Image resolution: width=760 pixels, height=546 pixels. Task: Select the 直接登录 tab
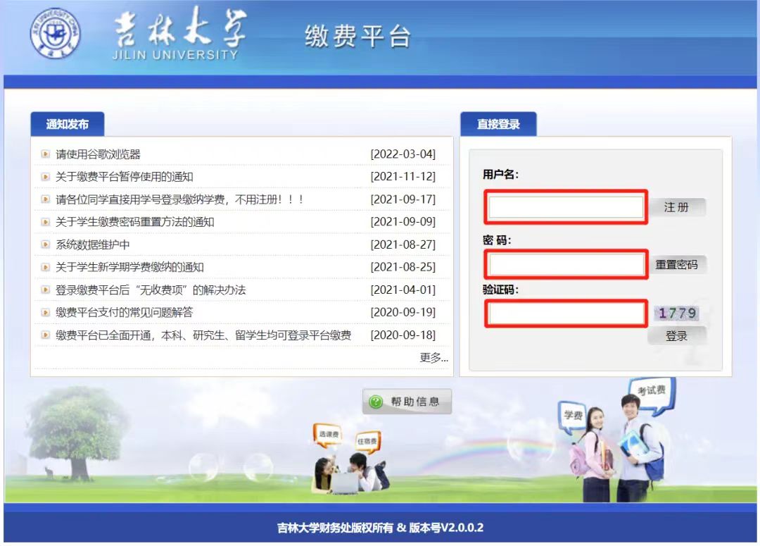tap(498, 124)
